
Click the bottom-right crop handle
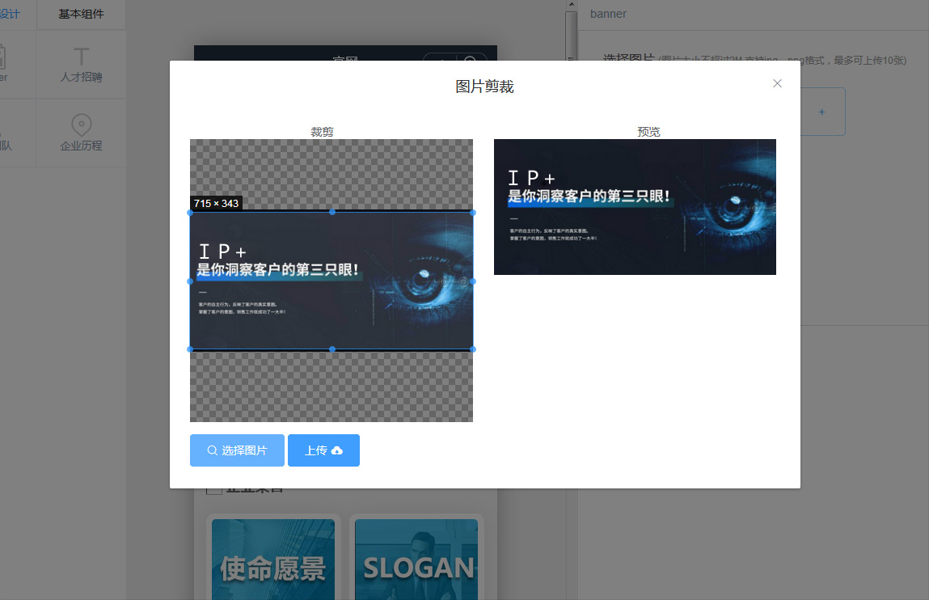click(473, 349)
